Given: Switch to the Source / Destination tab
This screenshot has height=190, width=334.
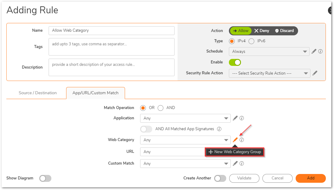Looking at the screenshot, I should click(38, 93).
